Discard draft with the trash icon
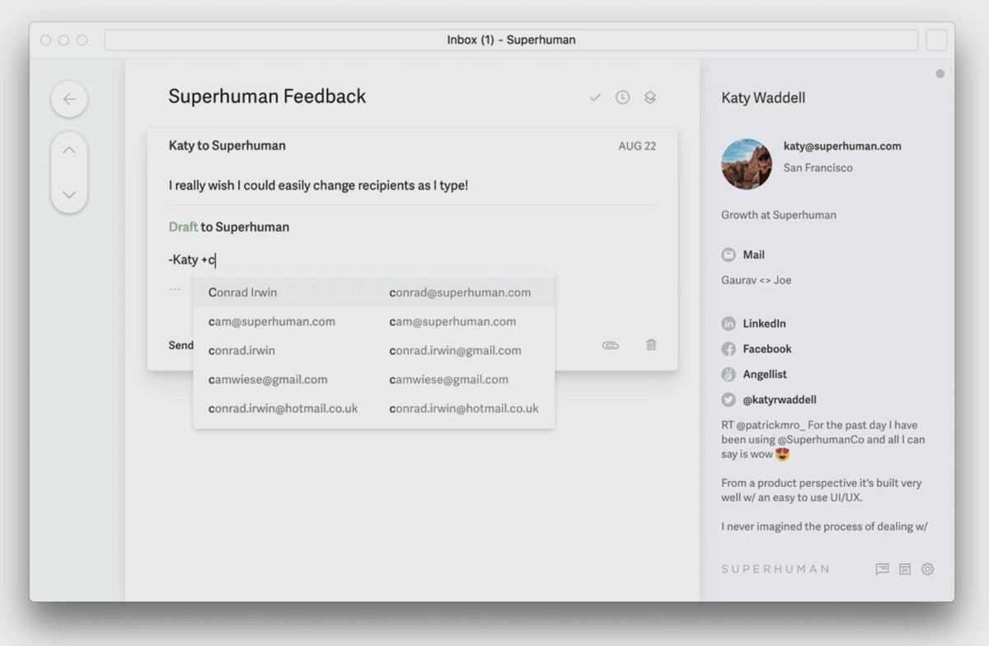The height and width of the screenshot is (646, 989). (x=651, y=344)
